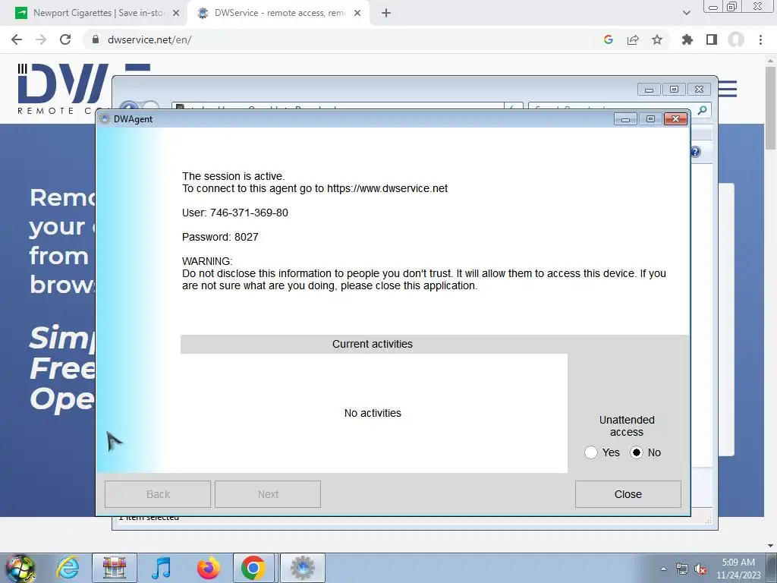Open the WinRAR taskbar icon

point(115,568)
